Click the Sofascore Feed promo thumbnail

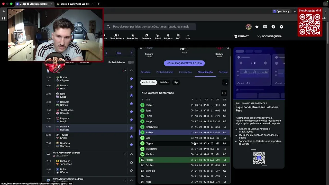click(x=259, y=73)
